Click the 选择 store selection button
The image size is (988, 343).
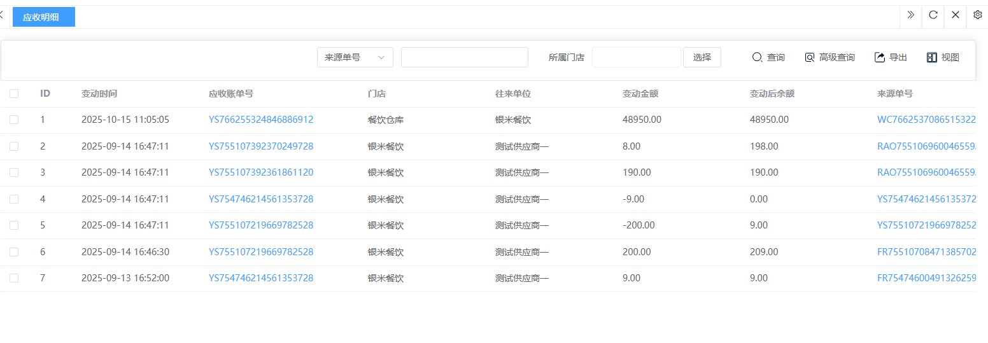tap(702, 57)
